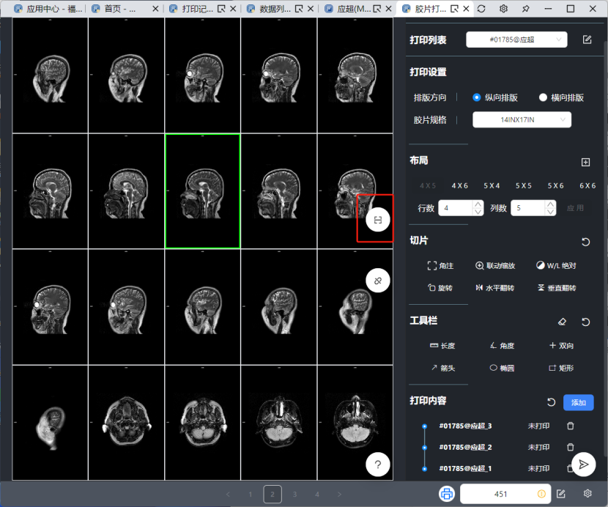
Task: Pick the 箭头 arrow annotation tool
Action: 442,369
